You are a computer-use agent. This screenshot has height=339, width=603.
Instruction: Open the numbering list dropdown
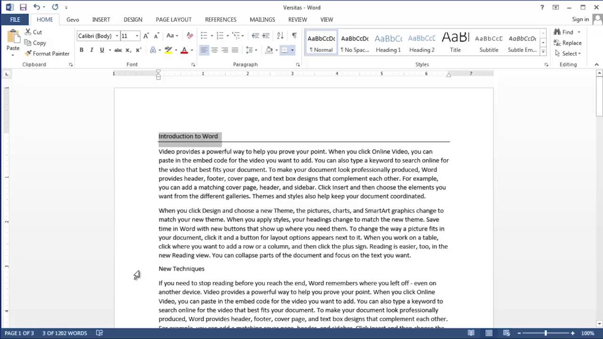[x=228, y=36]
